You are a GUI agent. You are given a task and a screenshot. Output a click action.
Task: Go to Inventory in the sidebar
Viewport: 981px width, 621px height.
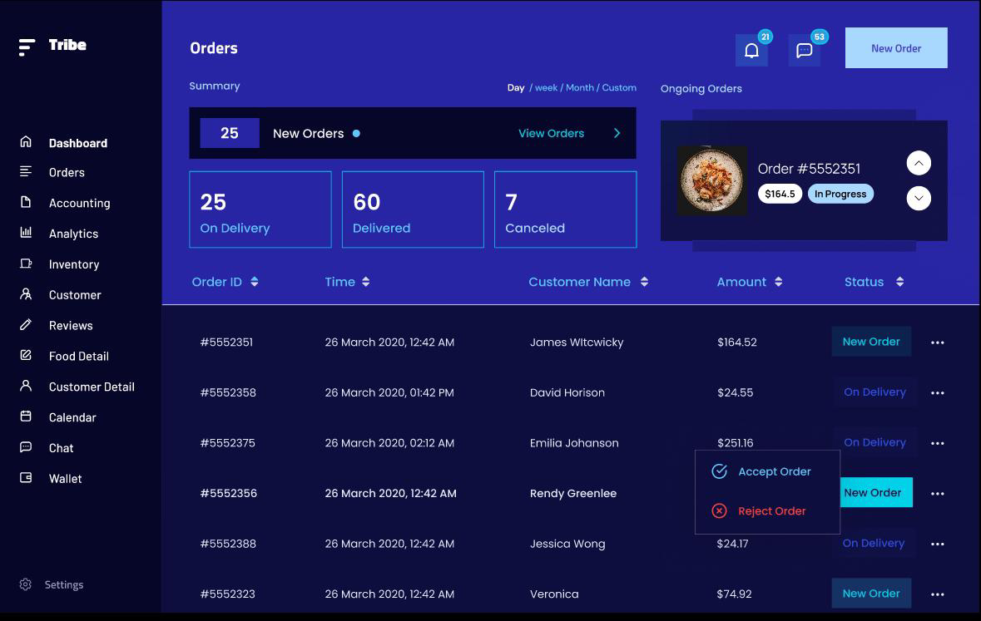pyautogui.click(x=73, y=264)
